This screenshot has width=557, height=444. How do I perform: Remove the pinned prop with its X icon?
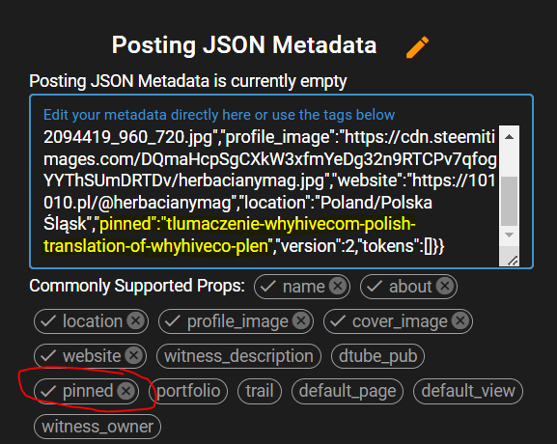click(126, 391)
